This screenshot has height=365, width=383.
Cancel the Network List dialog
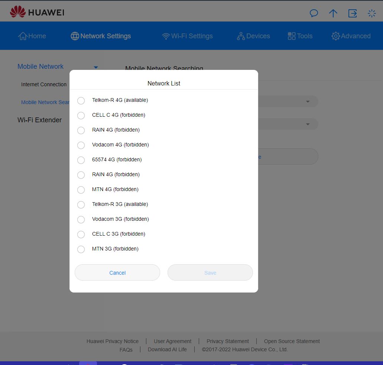[x=117, y=272]
